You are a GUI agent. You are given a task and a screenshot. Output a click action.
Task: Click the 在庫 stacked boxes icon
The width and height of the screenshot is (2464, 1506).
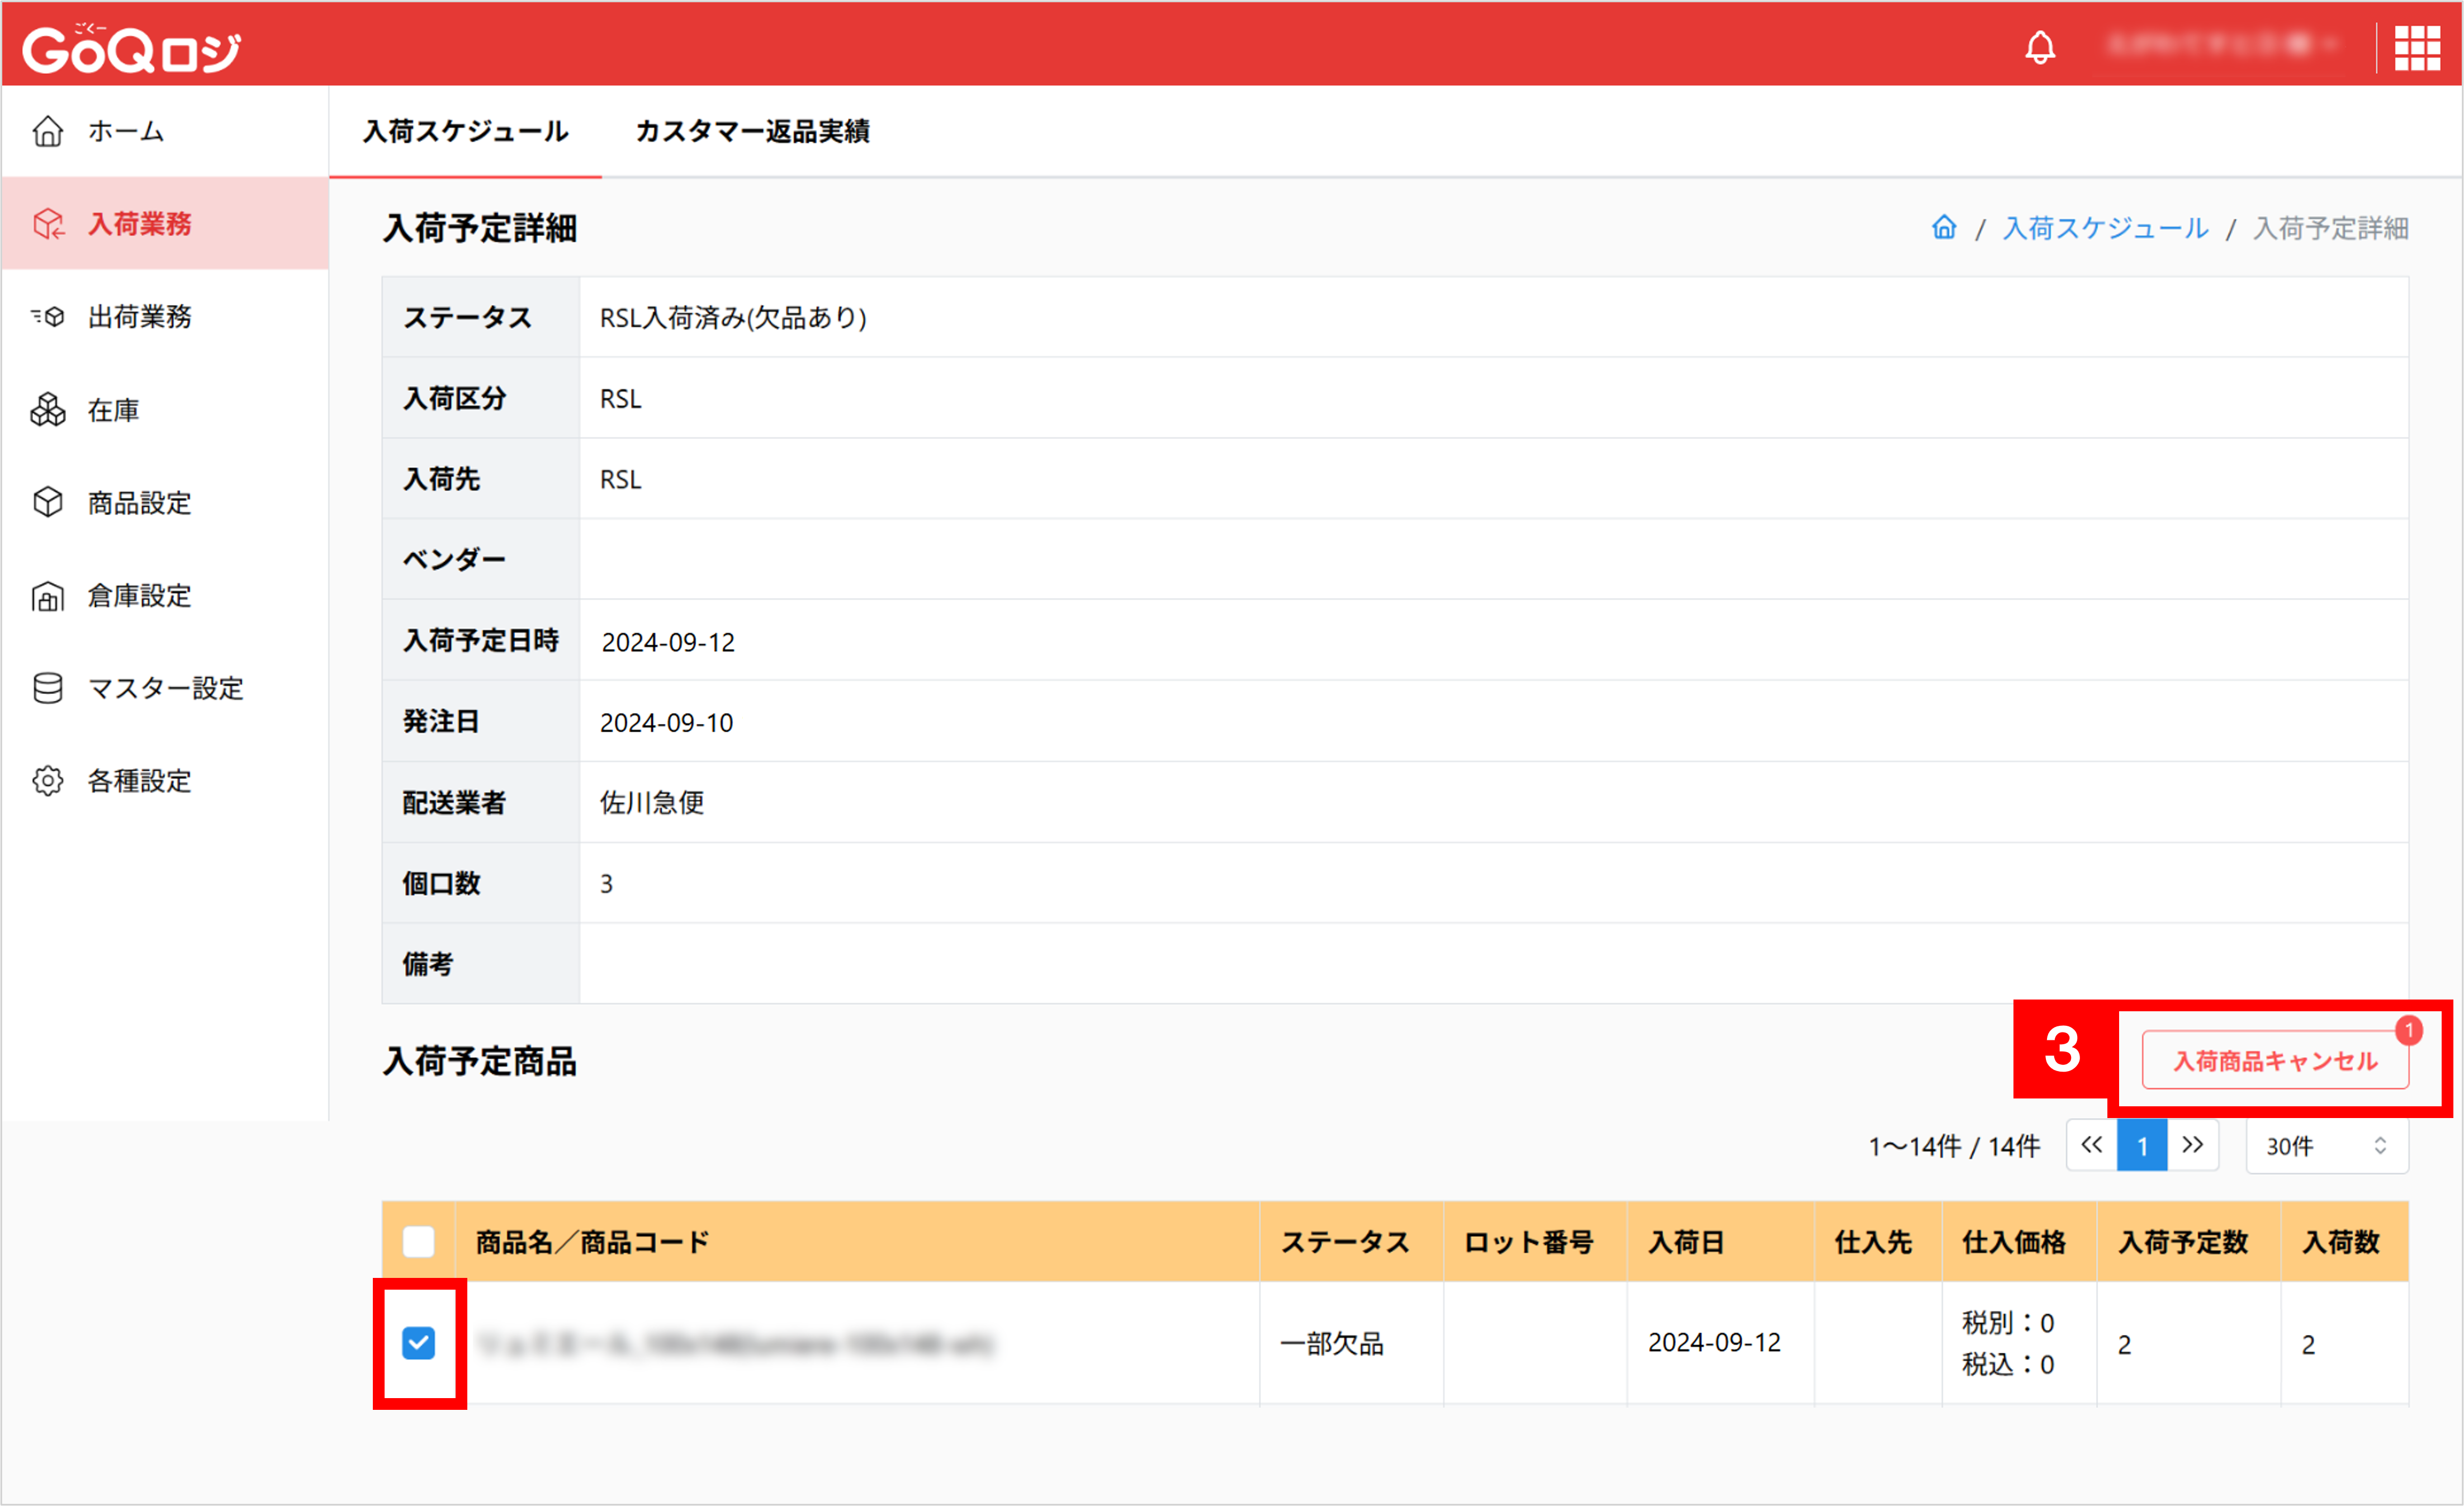48,410
